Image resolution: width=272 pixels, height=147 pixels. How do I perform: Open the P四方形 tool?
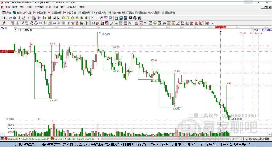tap(40, 13)
